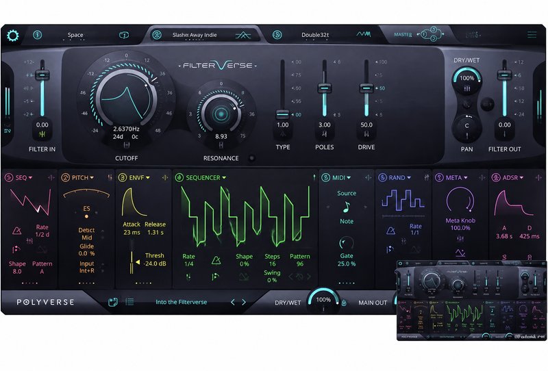Click the filter shape icon after Slasher Away Indie

(243, 35)
